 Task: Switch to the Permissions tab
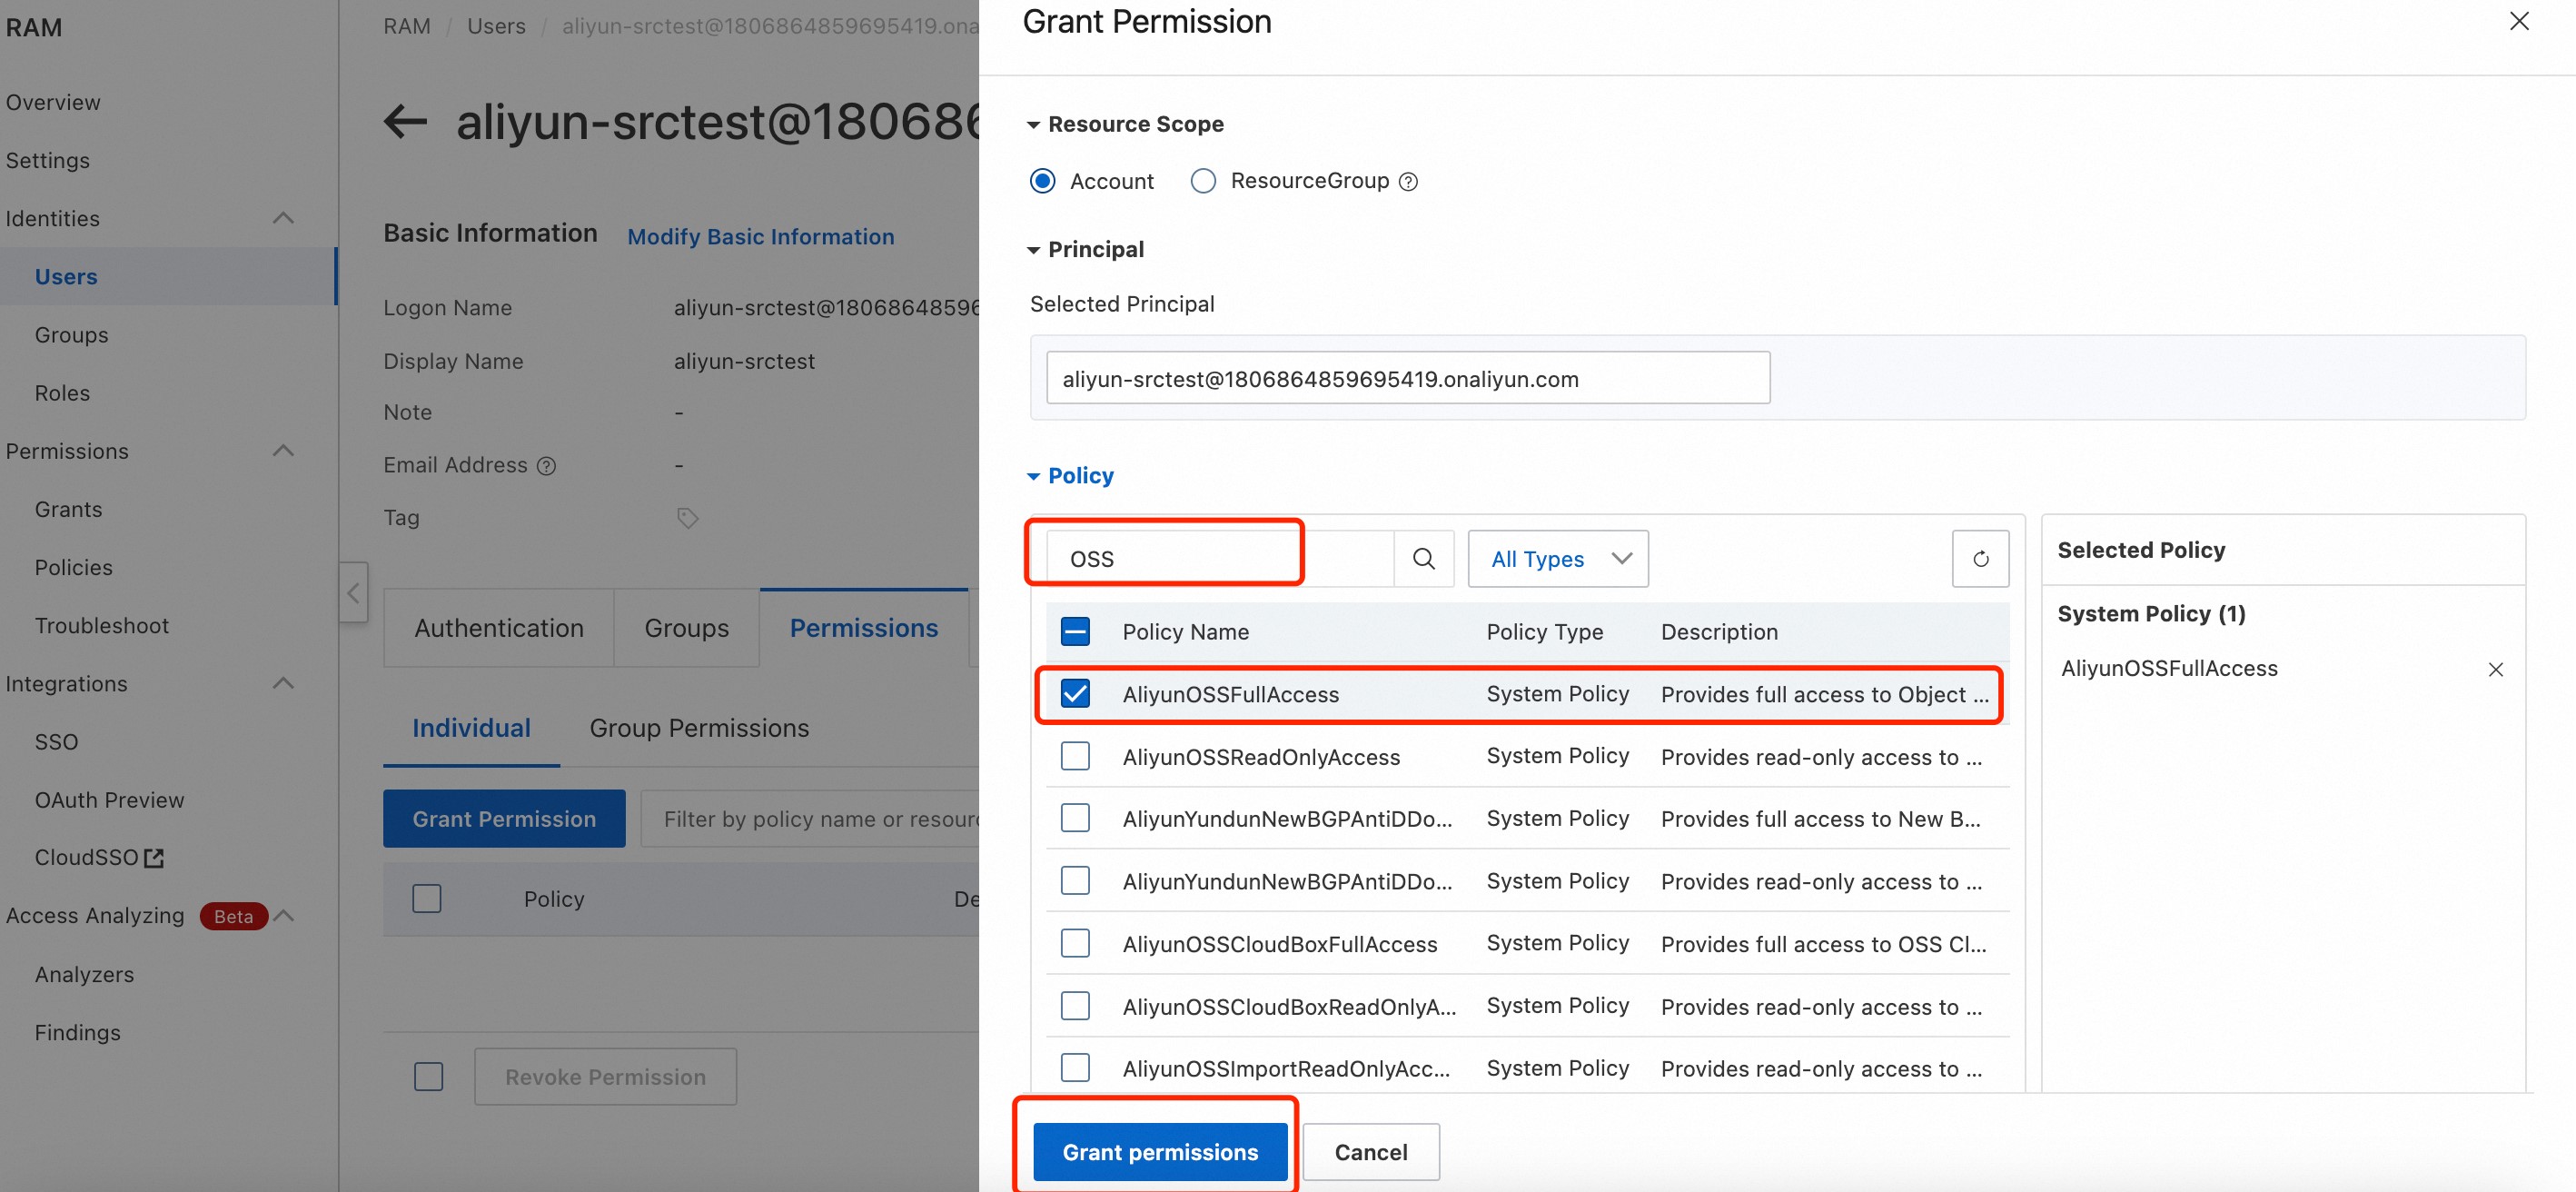[864, 628]
